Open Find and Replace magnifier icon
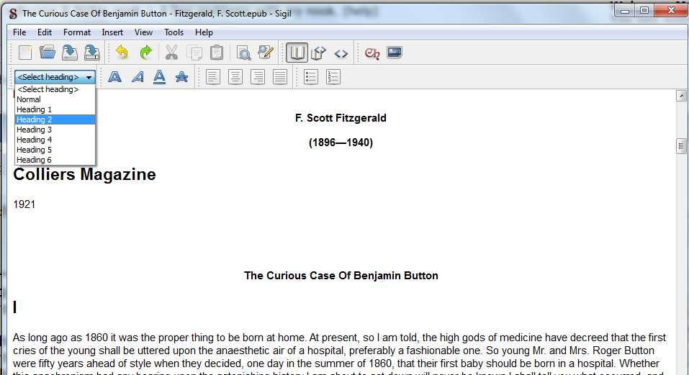The height and width of the screenshot is (375, 689). click(x=243, y=53)
